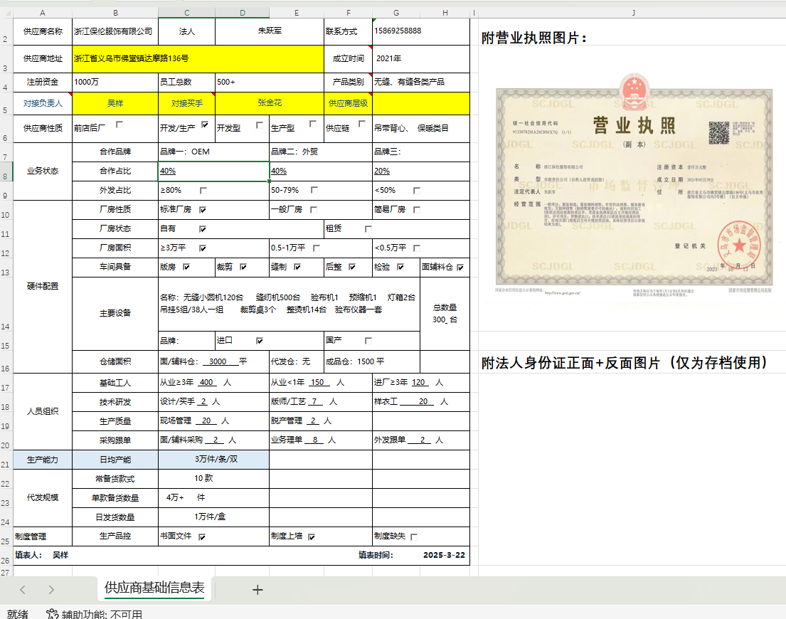Check the 租赁 factory status checkbox

[368, 229]
